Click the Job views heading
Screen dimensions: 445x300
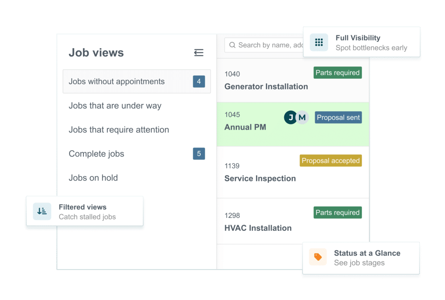coord(96,53)
